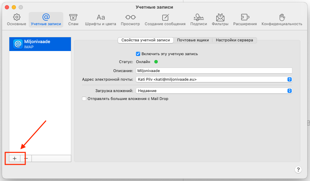Click the minus button to remove account
310x181 pixels.
[26, 158]
